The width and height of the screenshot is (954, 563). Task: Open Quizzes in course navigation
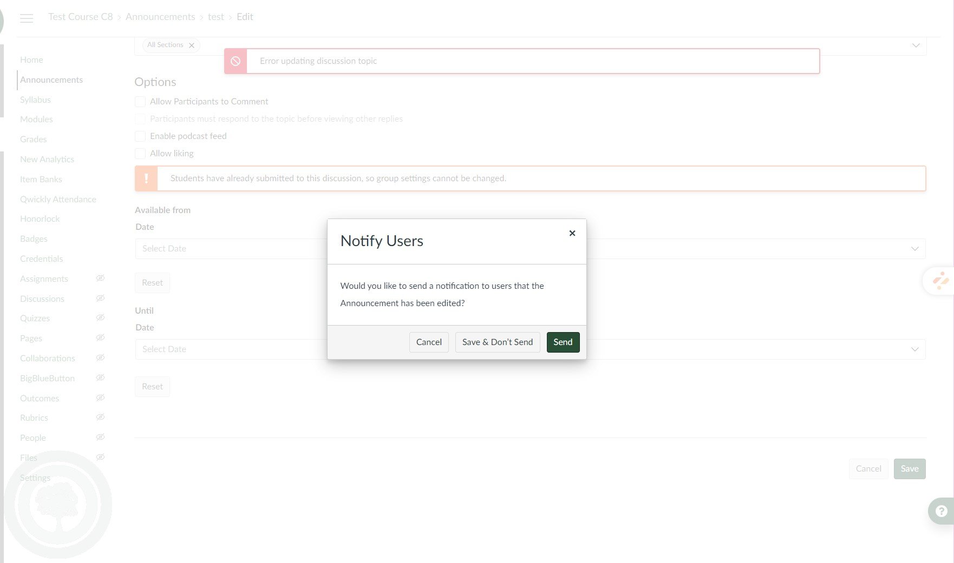point(35,318)
